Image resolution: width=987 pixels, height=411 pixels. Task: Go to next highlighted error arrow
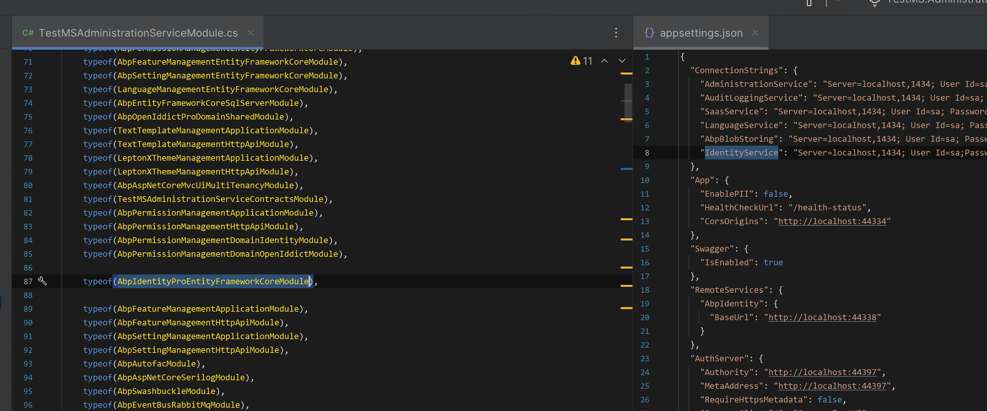point(622,61)
